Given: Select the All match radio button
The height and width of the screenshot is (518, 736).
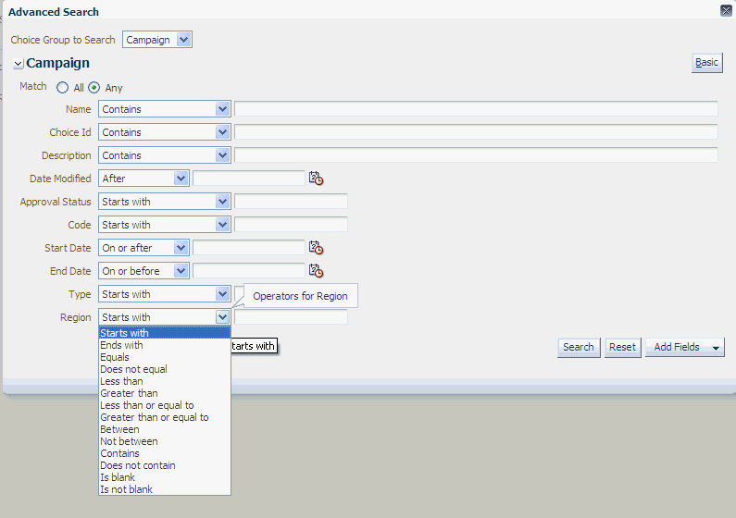Looking at the screenshot, I should [x=62, y=88].
